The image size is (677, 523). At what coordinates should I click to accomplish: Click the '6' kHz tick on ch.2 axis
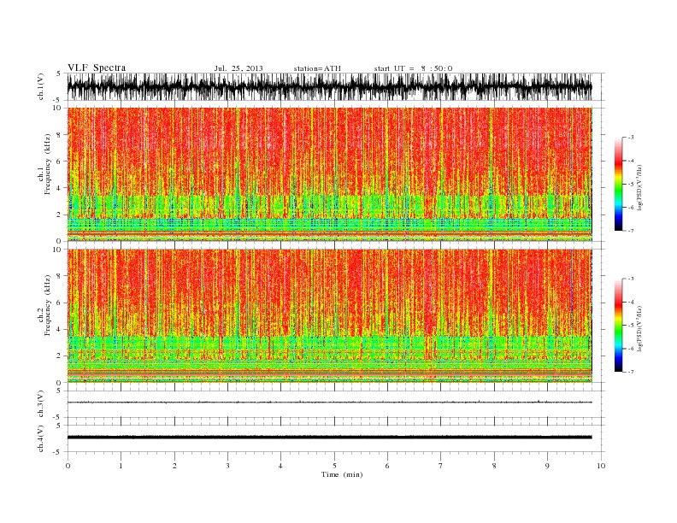coord(59,303)
